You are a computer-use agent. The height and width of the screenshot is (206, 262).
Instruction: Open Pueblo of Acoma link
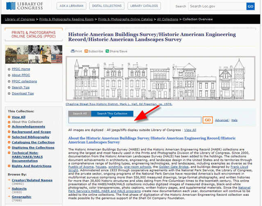coord(81,167)
